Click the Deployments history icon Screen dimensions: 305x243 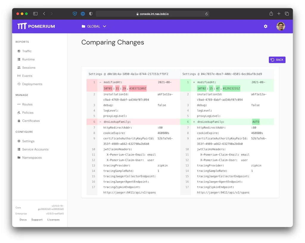click(19, 84)
